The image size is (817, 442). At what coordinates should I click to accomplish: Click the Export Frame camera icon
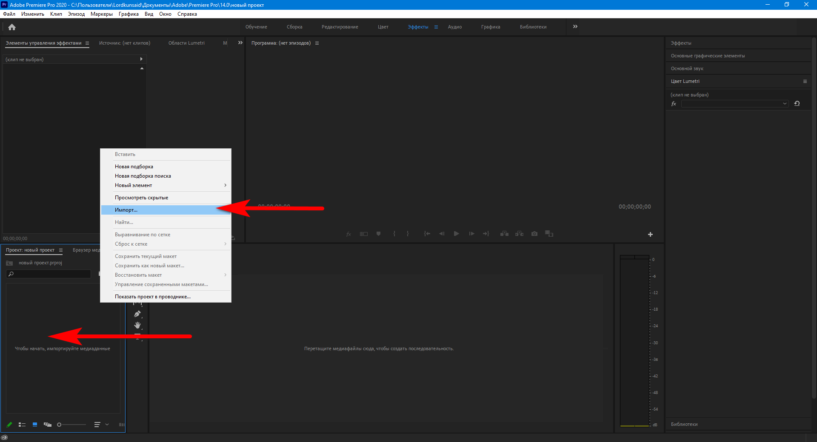534,234
